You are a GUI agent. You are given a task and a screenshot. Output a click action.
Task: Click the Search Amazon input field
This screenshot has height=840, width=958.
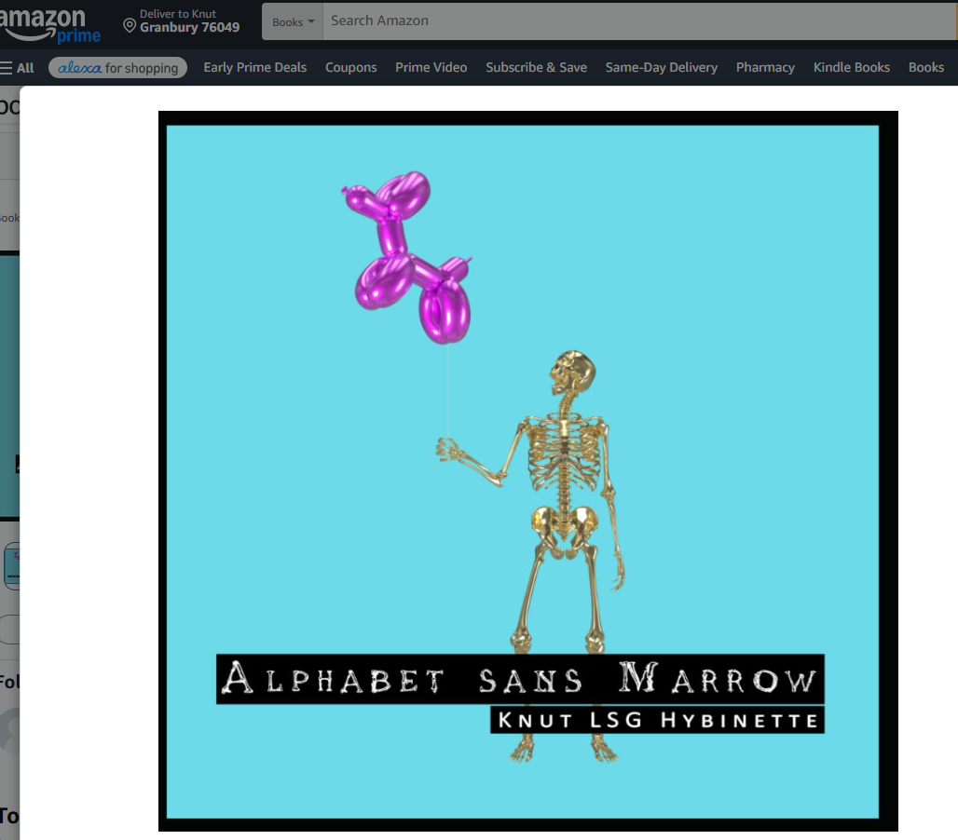click(640, 22)
